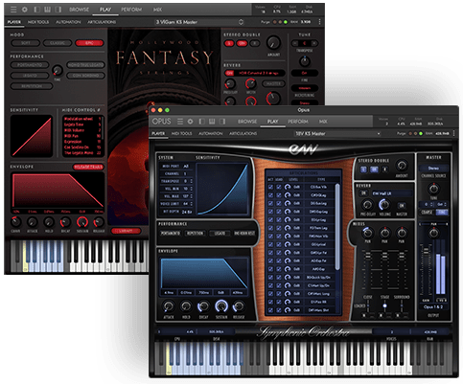Screen dimensions: 463x384
Task: Click the Master TUNE knob in Symphonic Orchestra
Action: point(433,189)
